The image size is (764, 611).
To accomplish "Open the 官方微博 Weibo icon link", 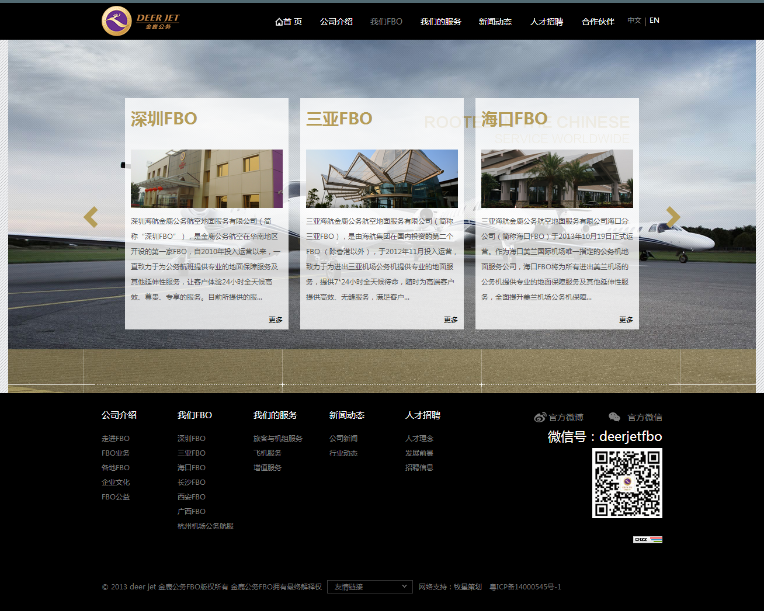I will pyautogui.click(x=558, y=417).
